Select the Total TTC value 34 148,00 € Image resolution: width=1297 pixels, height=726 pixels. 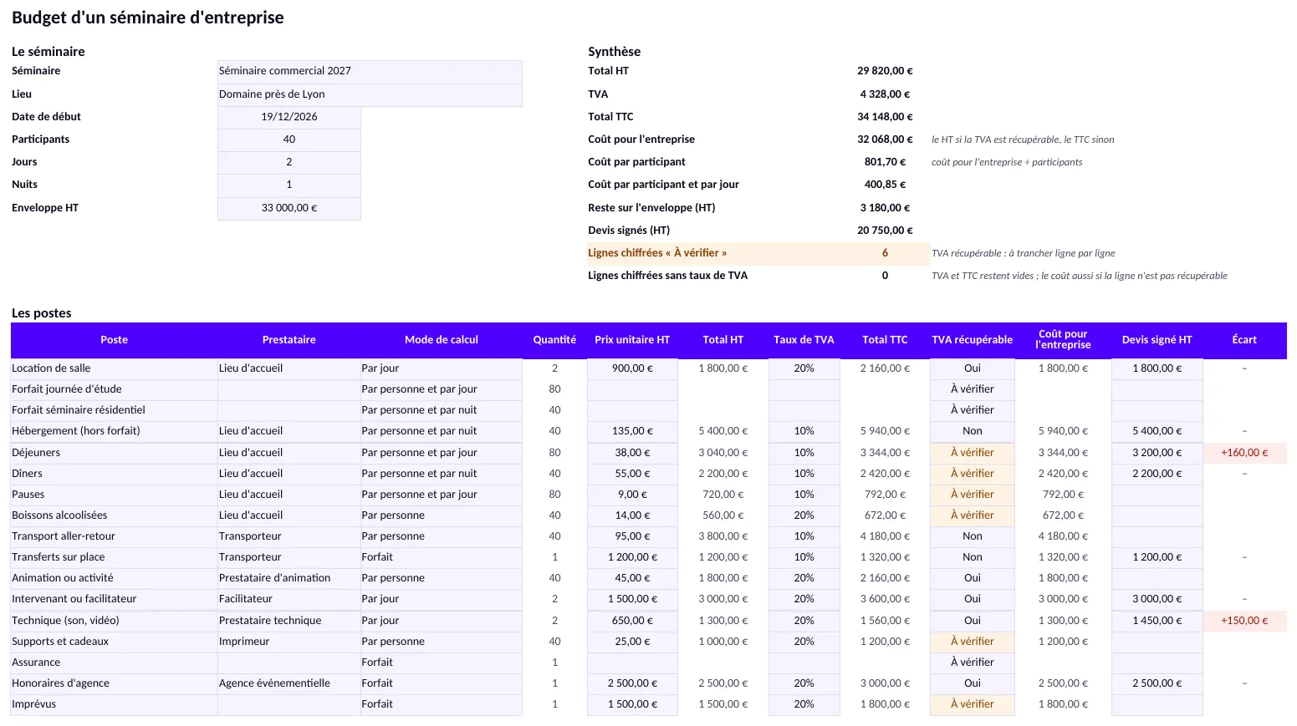(885, 117)
